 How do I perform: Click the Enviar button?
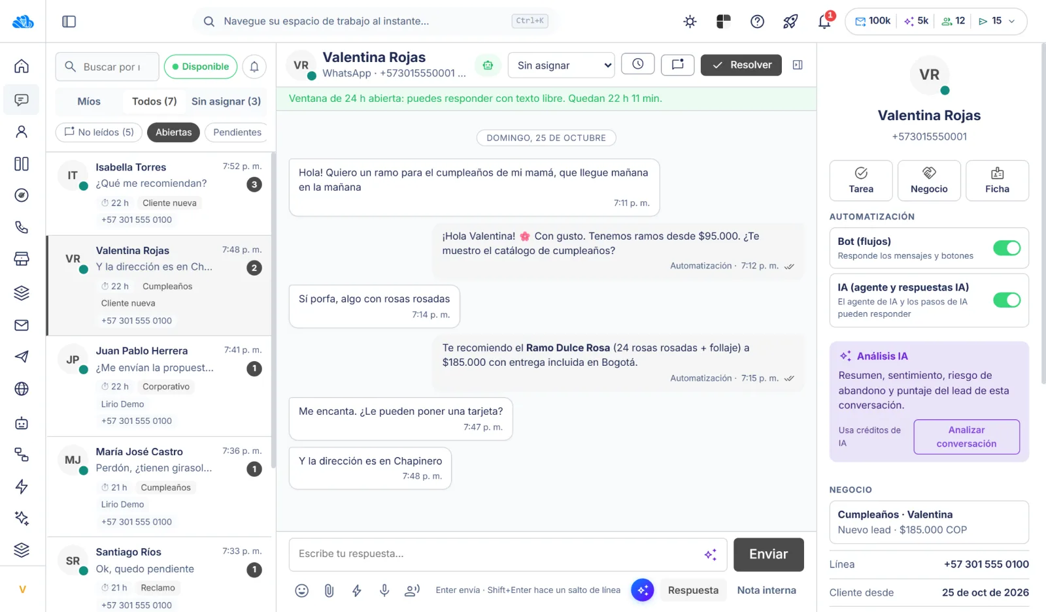click(x=769, y=555)
